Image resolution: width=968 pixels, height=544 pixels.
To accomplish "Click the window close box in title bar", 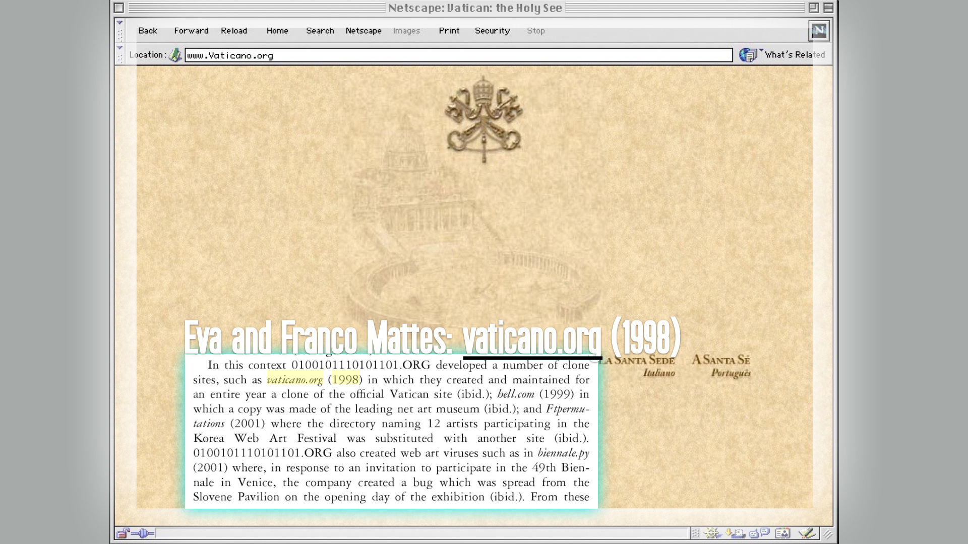I will coord(119,8).
